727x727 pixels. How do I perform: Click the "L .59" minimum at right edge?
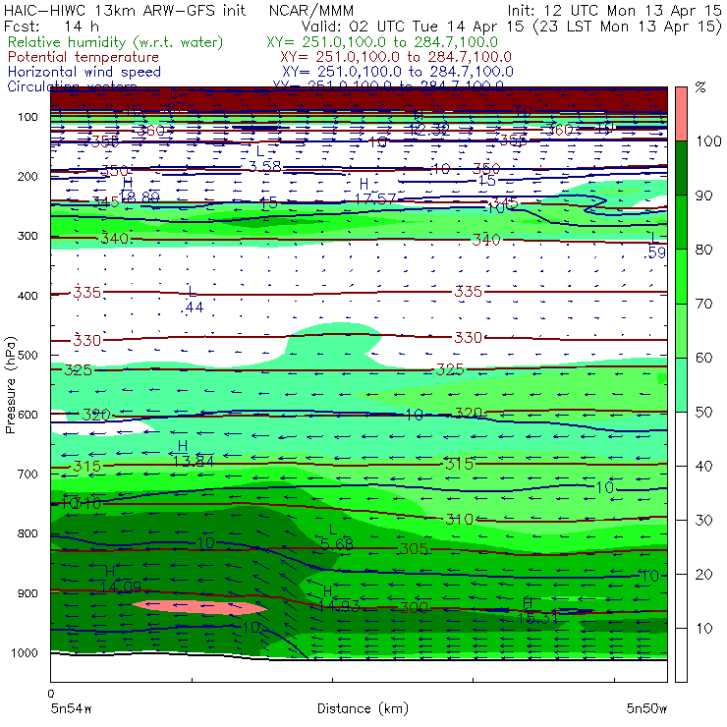click(655, 246)
